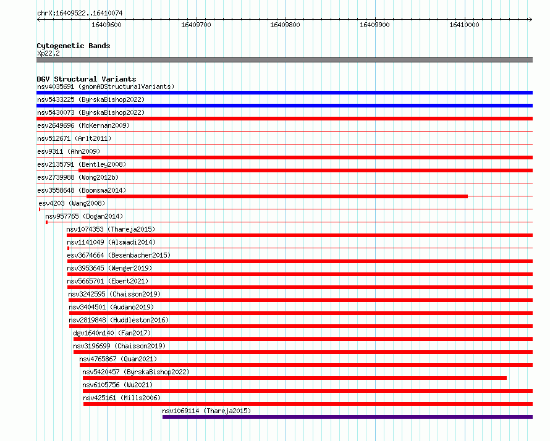Click nsv425161 Mills2006 label
This screenshot has height=441, width=550.
(x=122, y=398)
